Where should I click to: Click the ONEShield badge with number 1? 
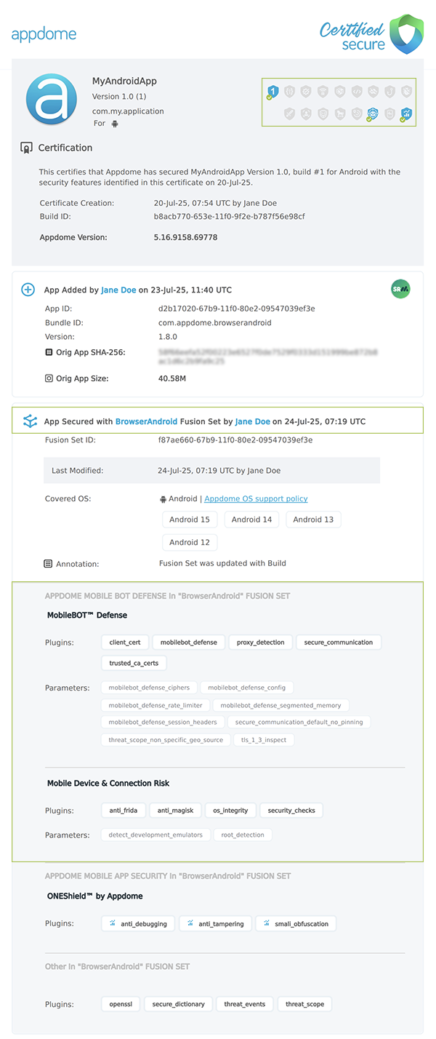pyautogui.click(x=272, y=91)
